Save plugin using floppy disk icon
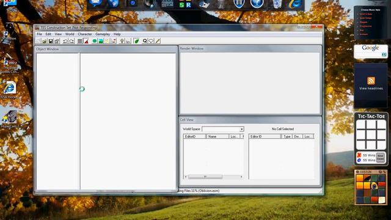The width and height of the screenshot is (391, 220). click(x=51, y=41)
